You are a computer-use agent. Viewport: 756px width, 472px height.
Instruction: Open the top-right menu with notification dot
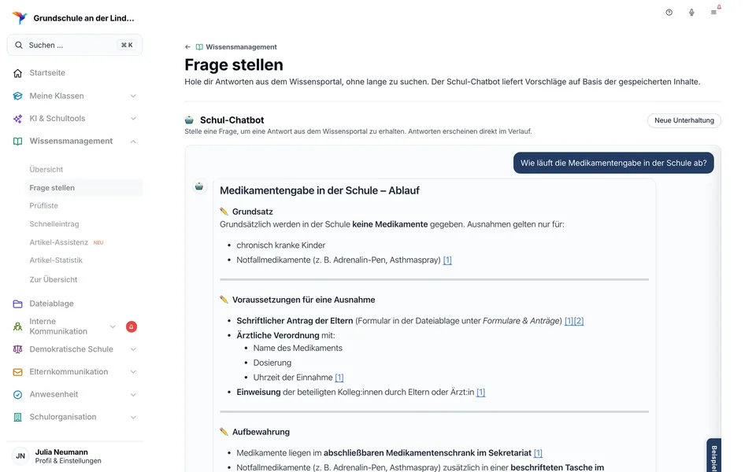(x=714, y=12)
